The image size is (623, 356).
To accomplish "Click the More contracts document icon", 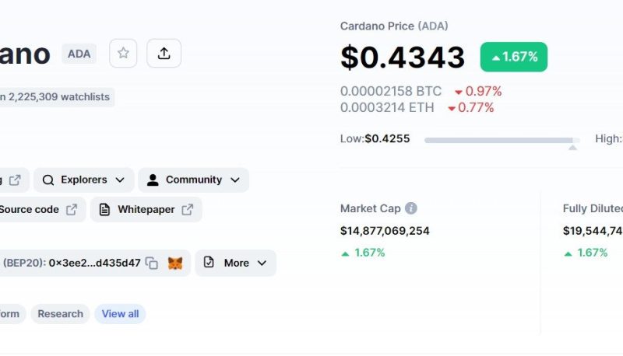I will [209, 262].
